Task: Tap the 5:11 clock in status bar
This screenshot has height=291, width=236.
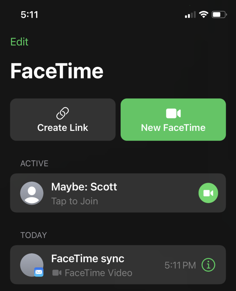Action: 29,15
